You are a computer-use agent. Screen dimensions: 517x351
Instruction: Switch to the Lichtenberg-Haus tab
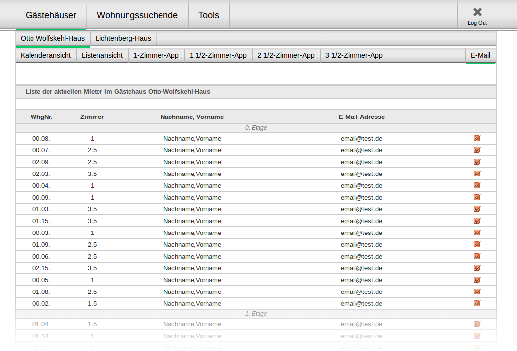click(x=123, y=38)
